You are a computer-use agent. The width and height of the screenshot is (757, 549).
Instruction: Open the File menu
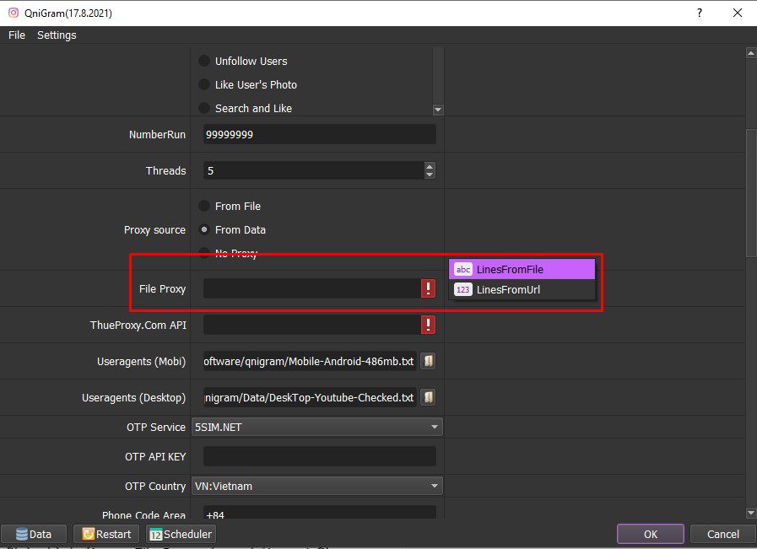coord(17,35)
